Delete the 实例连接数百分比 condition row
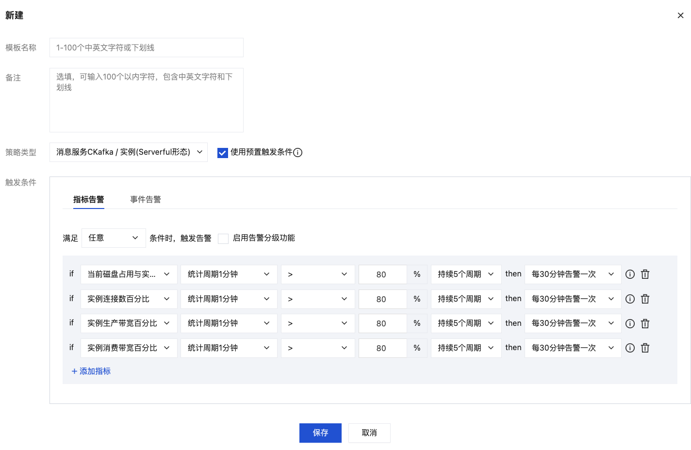The width and height of the screenshot is (691, 450). 645,299
